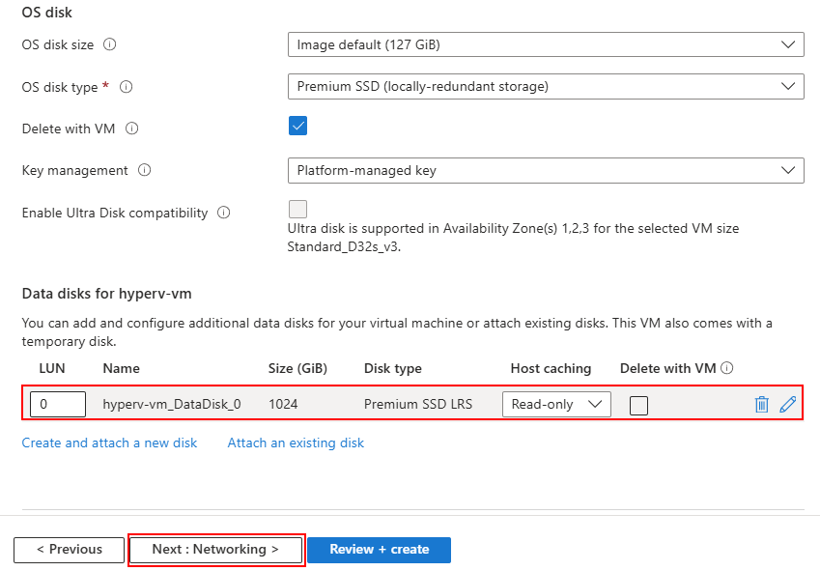The height and width of the screenshot is (571, 820).
Task: Edit hyperv-vm_DataDisk_0 with pencil icon
Action: click(x=787, y=404)
